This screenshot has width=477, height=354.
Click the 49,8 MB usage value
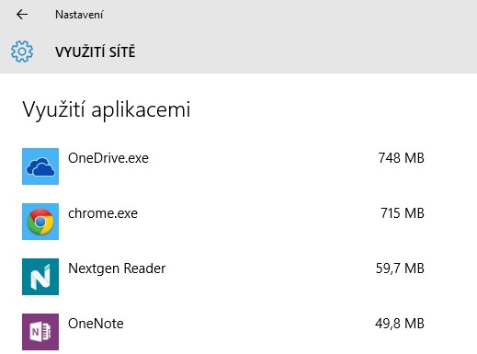(x=400, y=324)
